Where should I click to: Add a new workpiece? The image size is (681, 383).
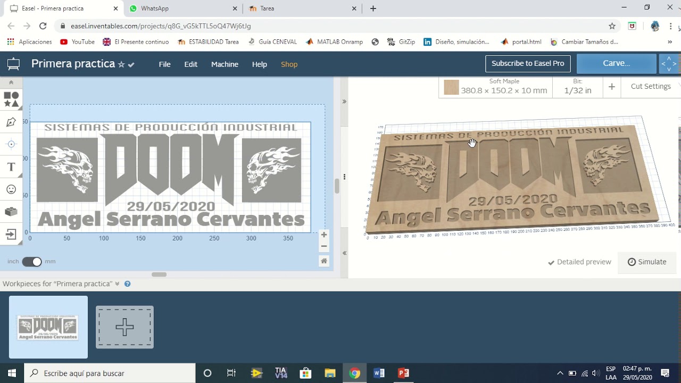point(124,327)
